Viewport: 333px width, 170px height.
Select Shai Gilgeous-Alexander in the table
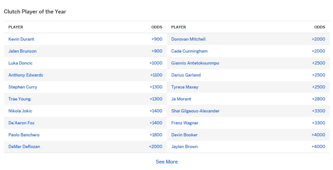coord(195,111)
